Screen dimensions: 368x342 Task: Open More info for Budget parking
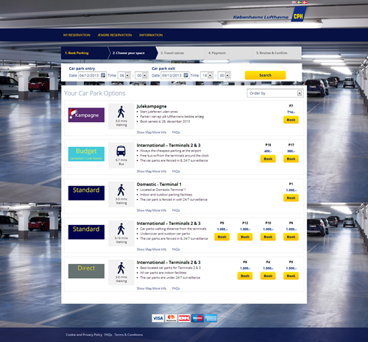(160, 171)
